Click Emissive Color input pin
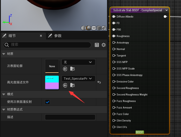181x137 pixels. (114, 82)
